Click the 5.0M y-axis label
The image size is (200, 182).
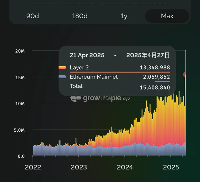pyautogui.click(x=19, y=130)
